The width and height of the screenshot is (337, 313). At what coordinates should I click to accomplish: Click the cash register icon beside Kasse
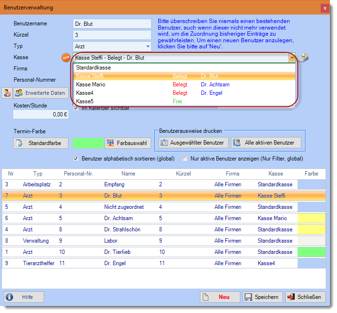pos(304,58)
